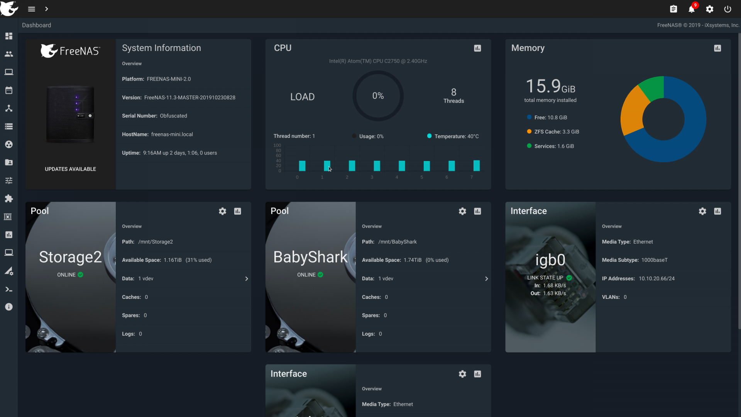Viewport: 741px width, 417px height.
Task: Click the Services green legend dot
Action: coord(529,146)
